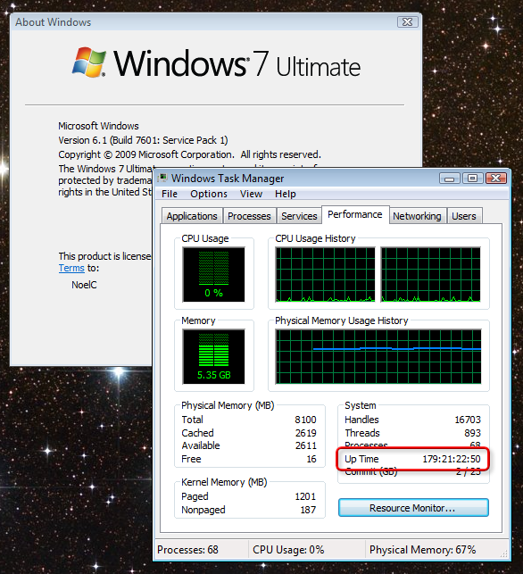
Task: Click the Version 6.1 (Build 7601) line
Action: click(x=143, y=140)
